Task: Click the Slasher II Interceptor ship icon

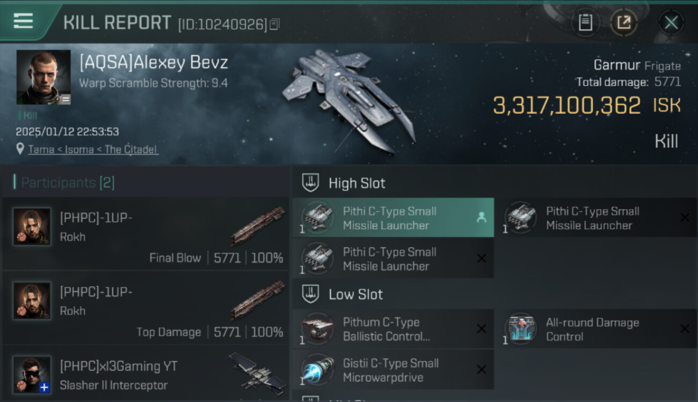Action: point(257,371)
